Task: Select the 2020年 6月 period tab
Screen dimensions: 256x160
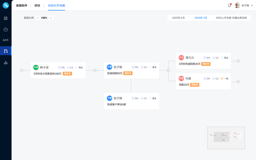Action: pos(178,18)
